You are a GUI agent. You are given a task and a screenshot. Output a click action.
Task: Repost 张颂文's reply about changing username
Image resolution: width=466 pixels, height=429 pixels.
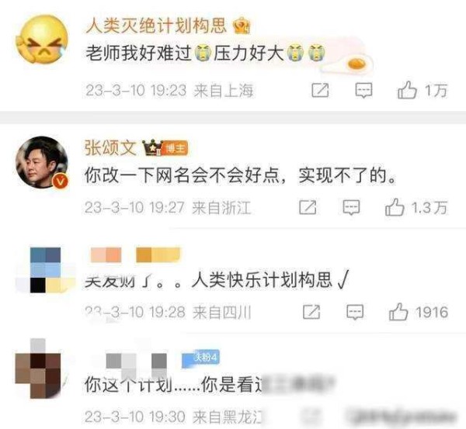coord(308,207)
